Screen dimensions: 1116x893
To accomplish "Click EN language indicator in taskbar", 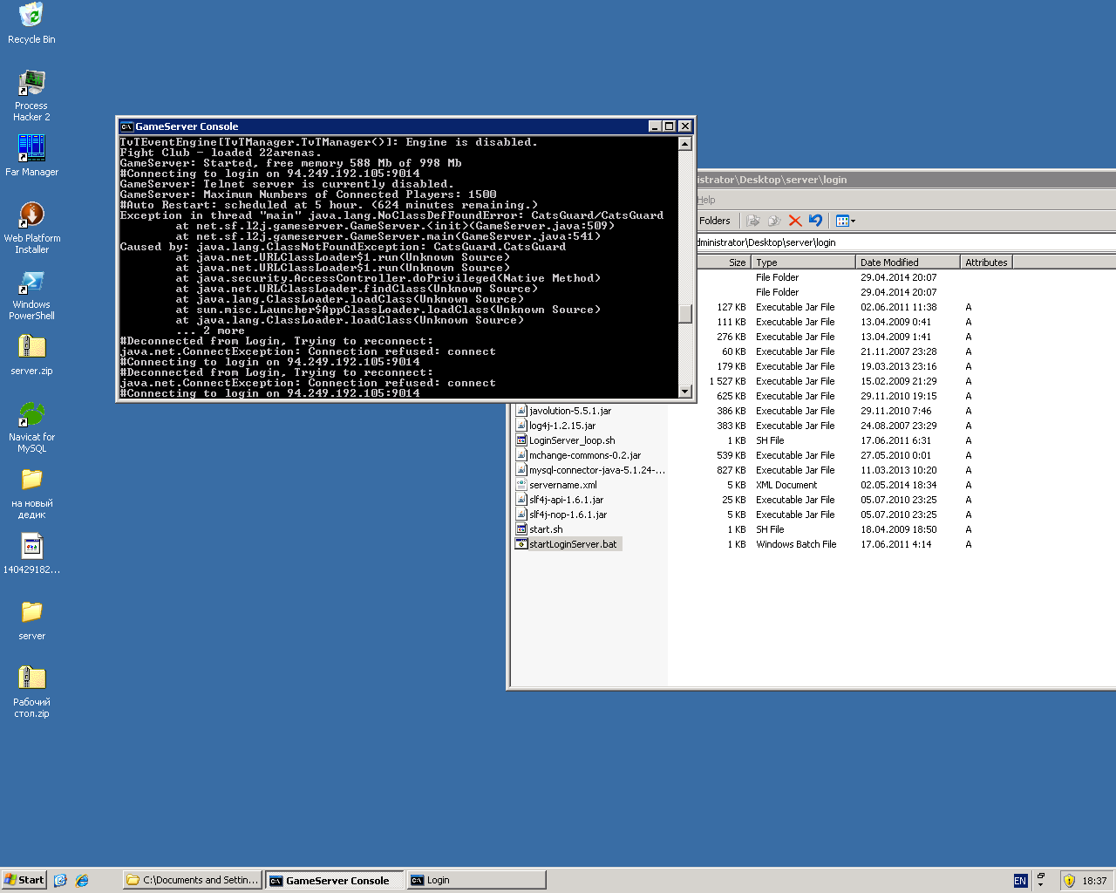I will (1020, 881).
